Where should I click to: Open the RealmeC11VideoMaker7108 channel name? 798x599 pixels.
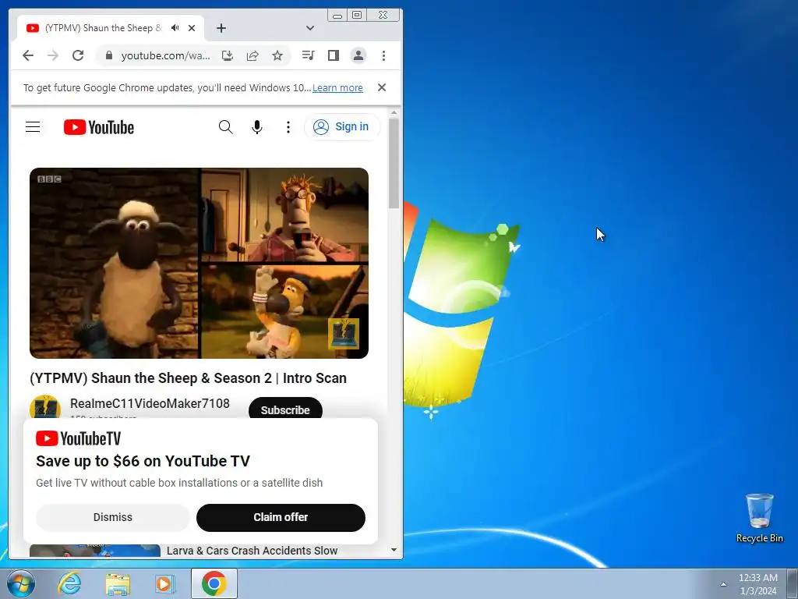[x=150, y=403]
